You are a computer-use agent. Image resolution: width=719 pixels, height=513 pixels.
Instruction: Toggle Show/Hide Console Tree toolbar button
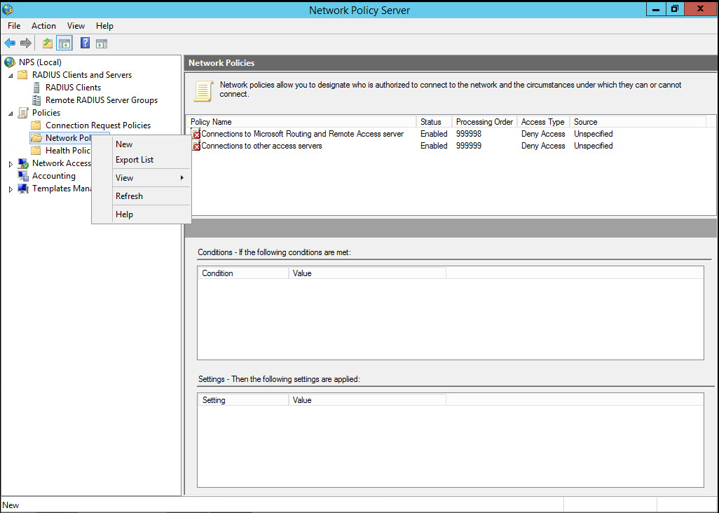[64, 43]
